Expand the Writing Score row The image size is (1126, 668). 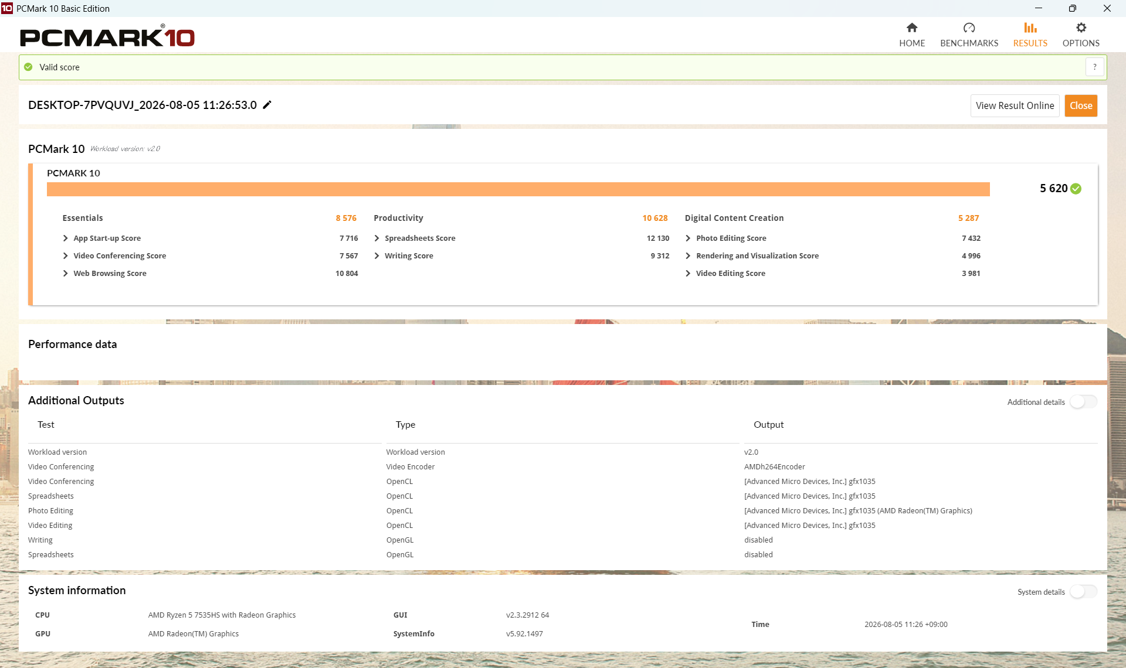point(377,256)
